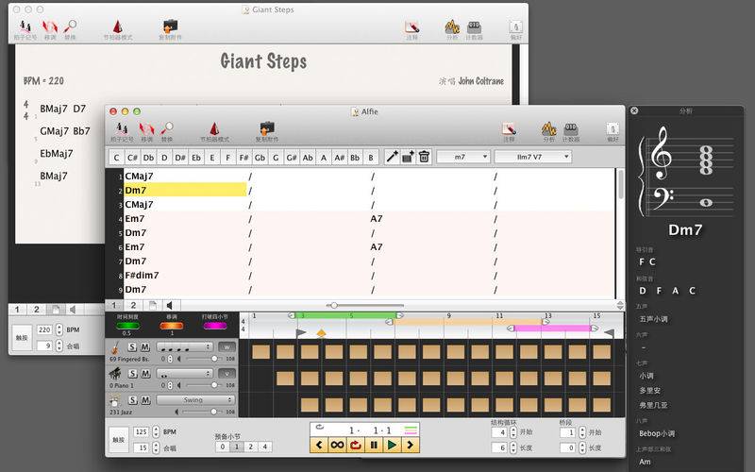
Task: Mute the Piano 1 track
Action: (x=145, y=373)
